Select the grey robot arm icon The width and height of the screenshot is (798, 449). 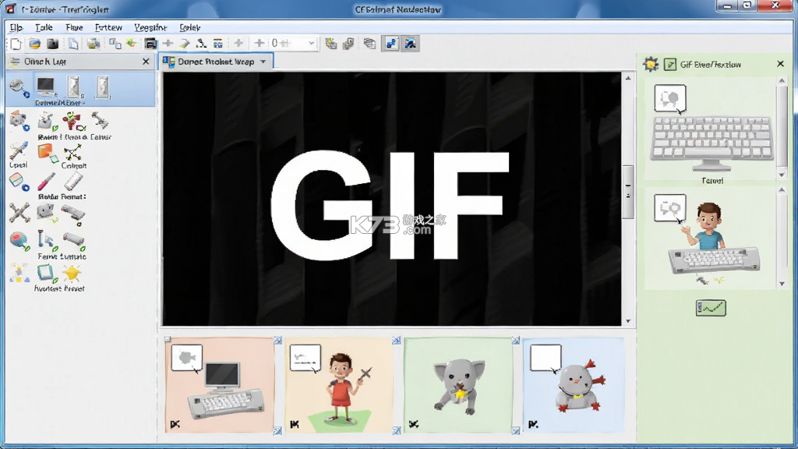[100, 121]
